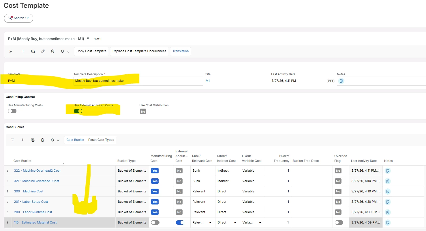Click the Bucket Type column header
Image resolution: width=426 pixels, height=231 pixels.
point(127,161)
